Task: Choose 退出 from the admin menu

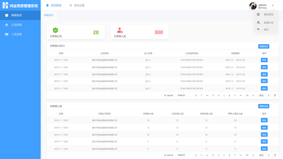Action: click(x=266, y=29)
